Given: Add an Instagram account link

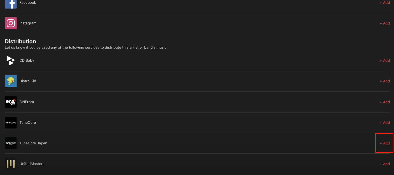Looking at the screenshot, I should click(x=385, y=23).
